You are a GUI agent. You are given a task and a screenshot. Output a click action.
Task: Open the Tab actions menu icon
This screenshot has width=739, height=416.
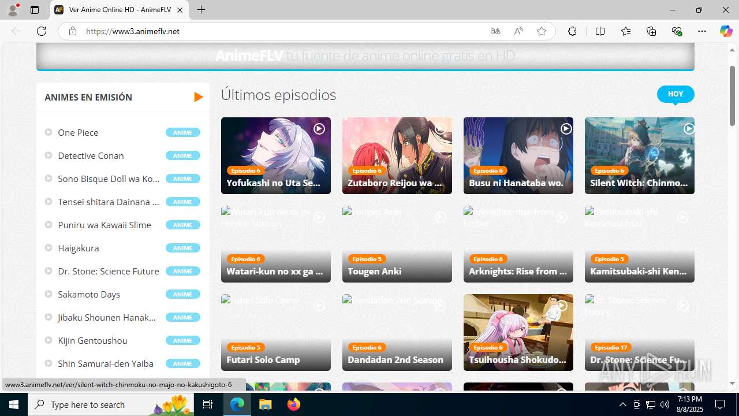tap(35, 10)
